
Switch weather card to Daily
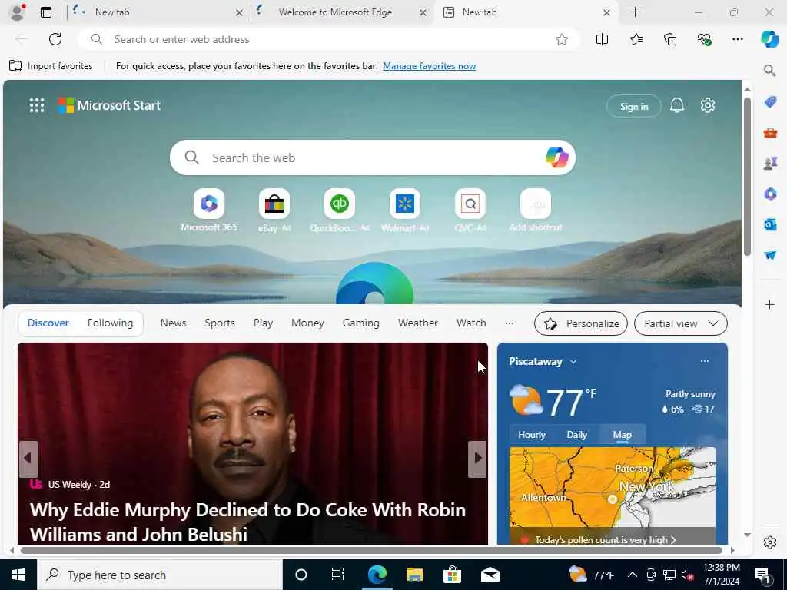pos(576,435)
